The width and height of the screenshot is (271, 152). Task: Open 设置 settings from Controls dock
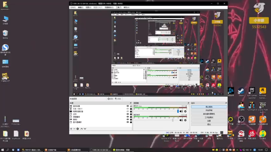209,121
